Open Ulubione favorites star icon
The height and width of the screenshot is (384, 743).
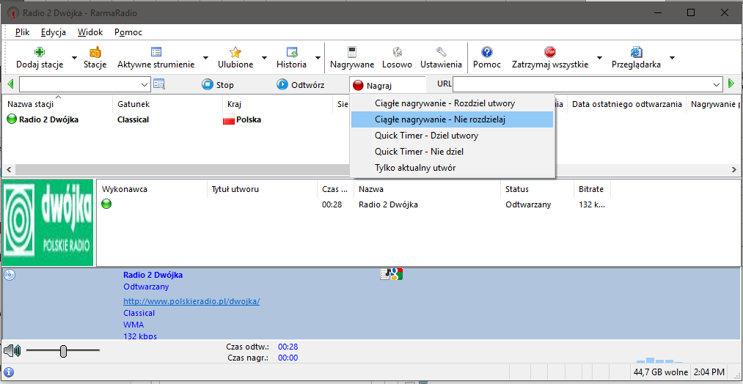pos(235,52)
